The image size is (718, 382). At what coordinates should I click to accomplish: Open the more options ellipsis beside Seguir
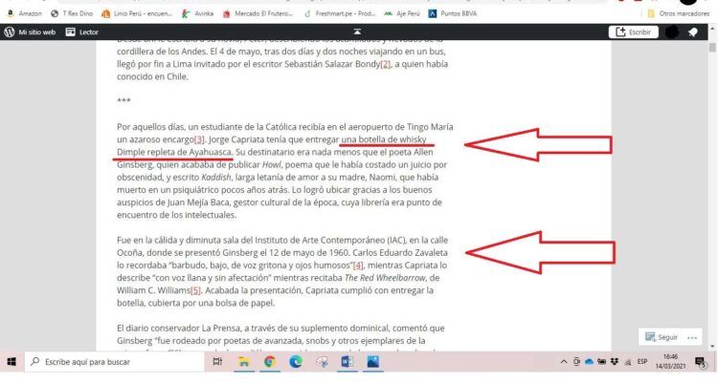point(698,337)
